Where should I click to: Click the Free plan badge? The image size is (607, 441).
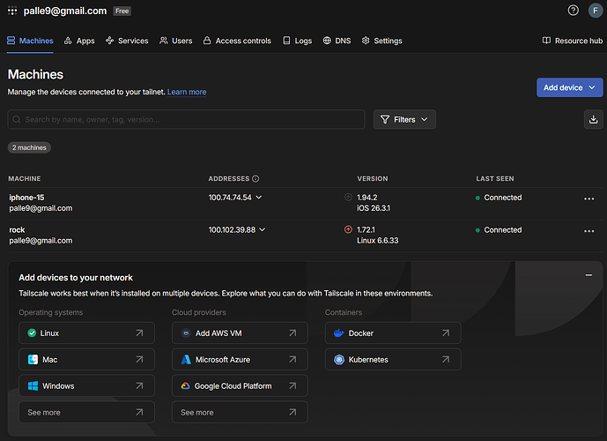122,11
